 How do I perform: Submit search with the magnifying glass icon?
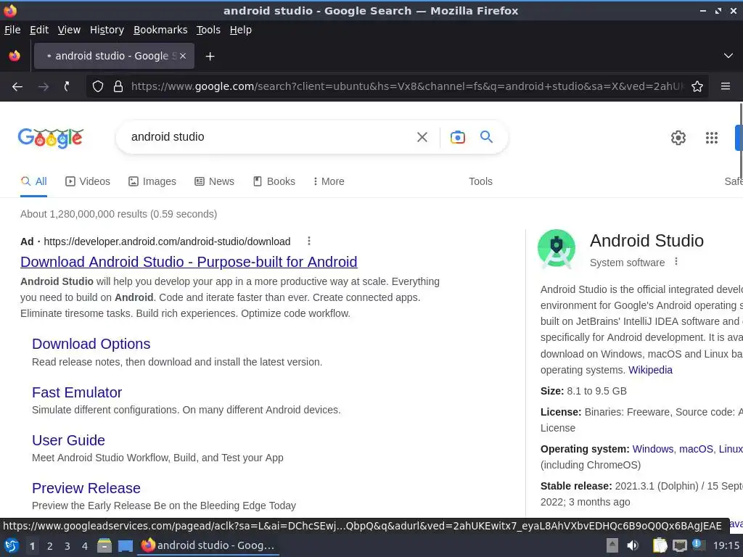(486, 137)
